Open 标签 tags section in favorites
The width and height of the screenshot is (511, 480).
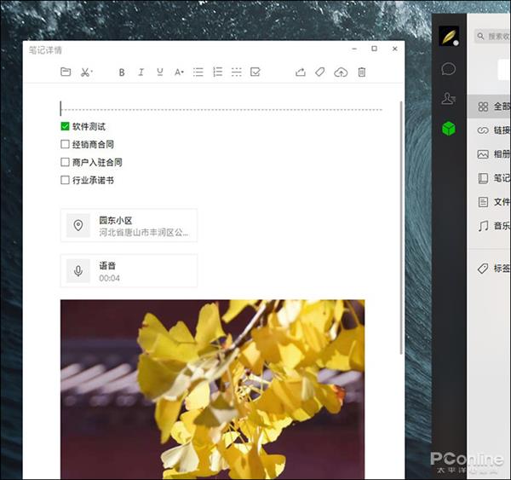tap(489, 269)
